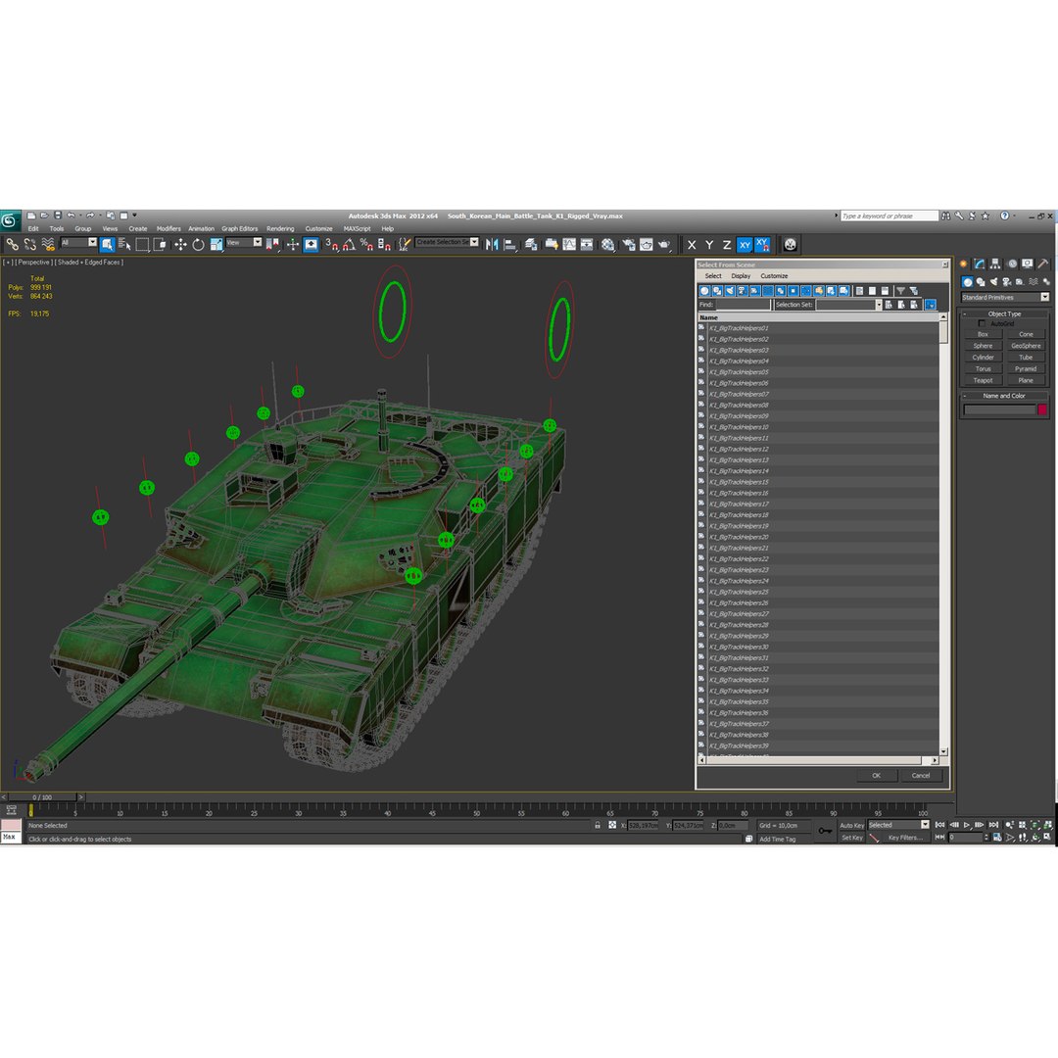Click the object color swatch
The image size is (1058, 1058).
click(1041, 409)
